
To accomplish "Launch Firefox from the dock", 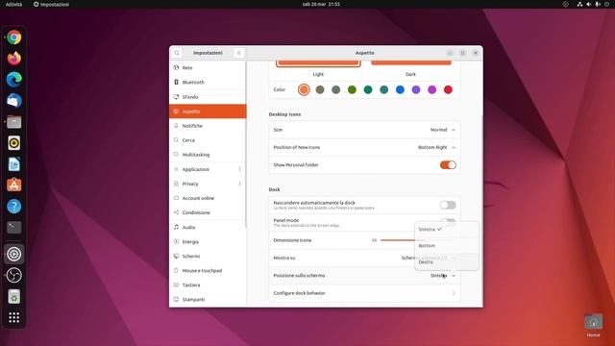I will (x=14, y=59).
